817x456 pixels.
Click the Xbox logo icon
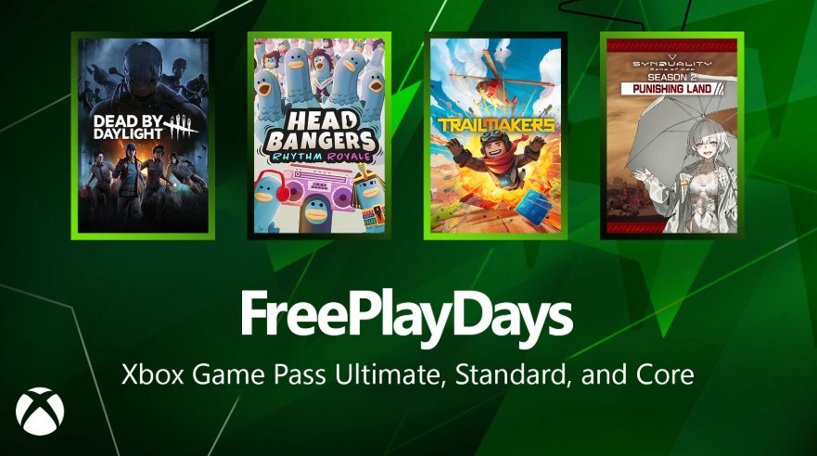40,412
